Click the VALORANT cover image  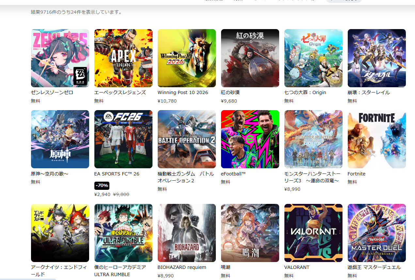coord(313,233)
